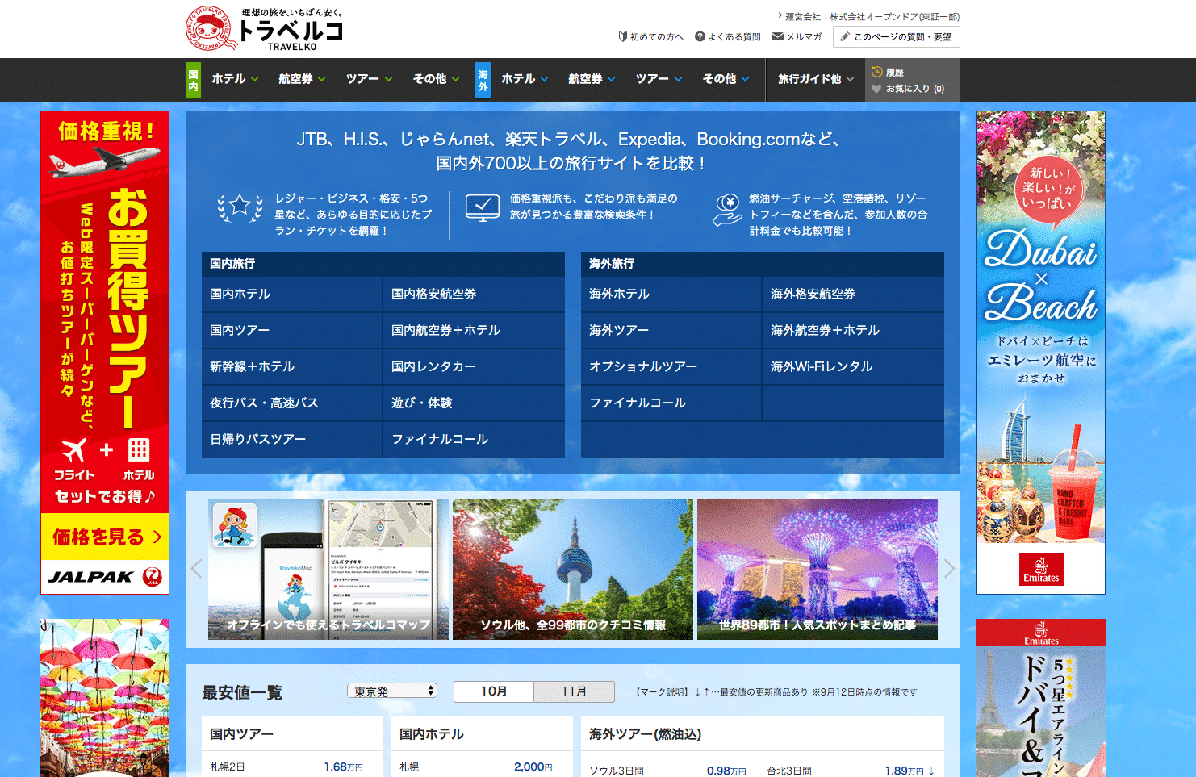
Task: Expand the domestic その他 menu
Action: pyautogui.click(x=436, y=79)
